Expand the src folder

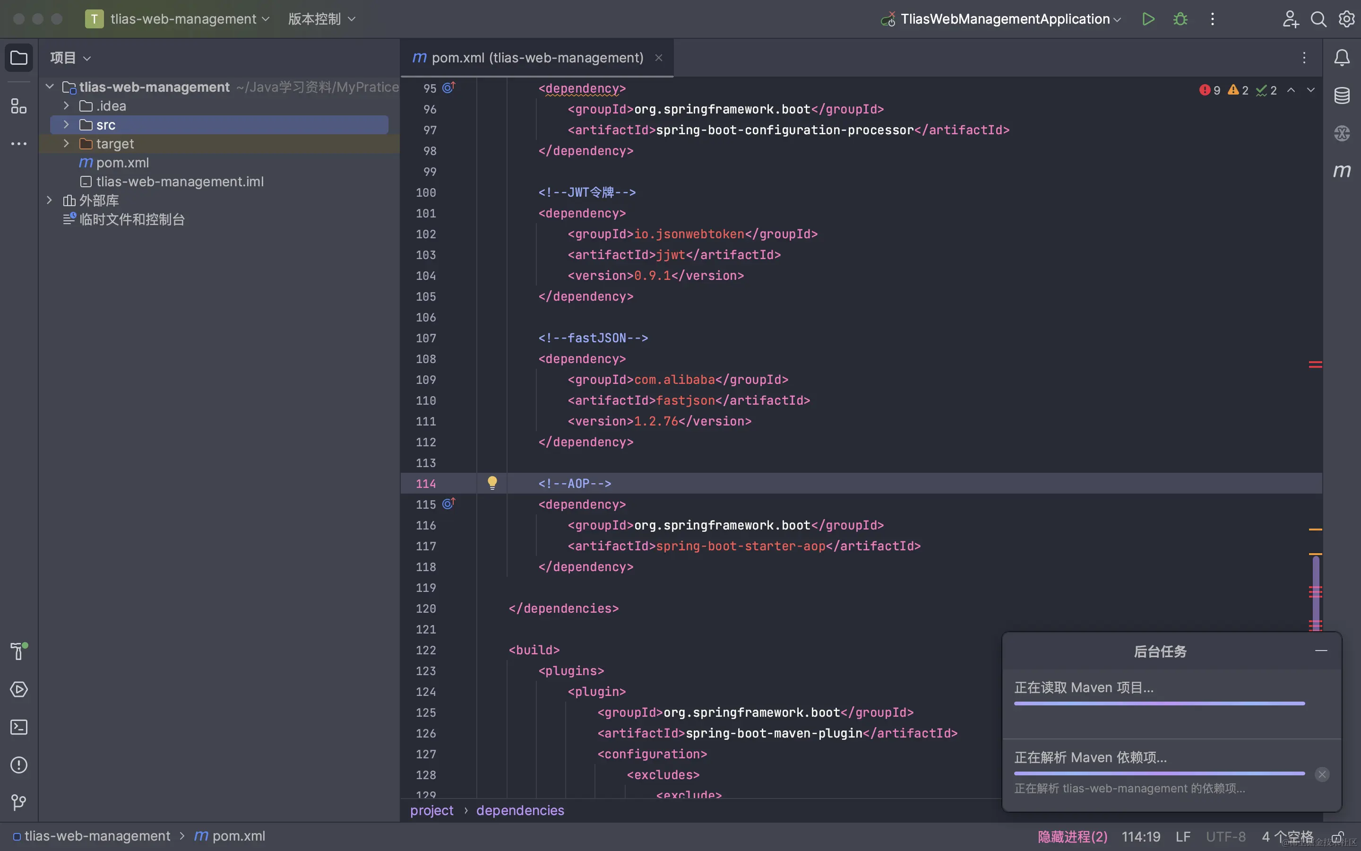tap(66, 124)
